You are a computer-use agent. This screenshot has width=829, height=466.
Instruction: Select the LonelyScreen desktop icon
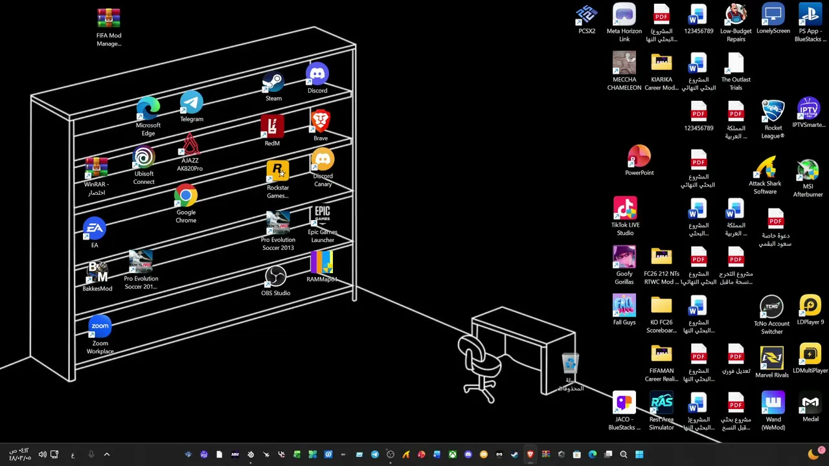(x=773, y=19)
